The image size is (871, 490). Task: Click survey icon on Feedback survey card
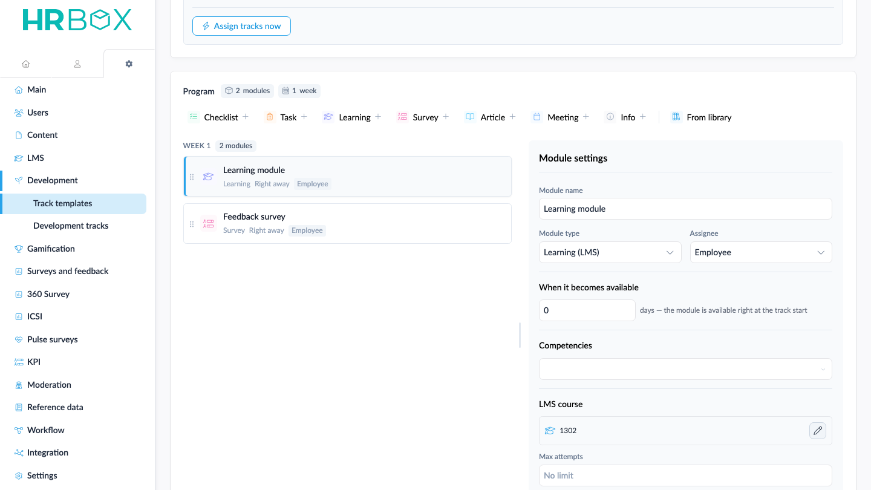click(x=208, y=223)
